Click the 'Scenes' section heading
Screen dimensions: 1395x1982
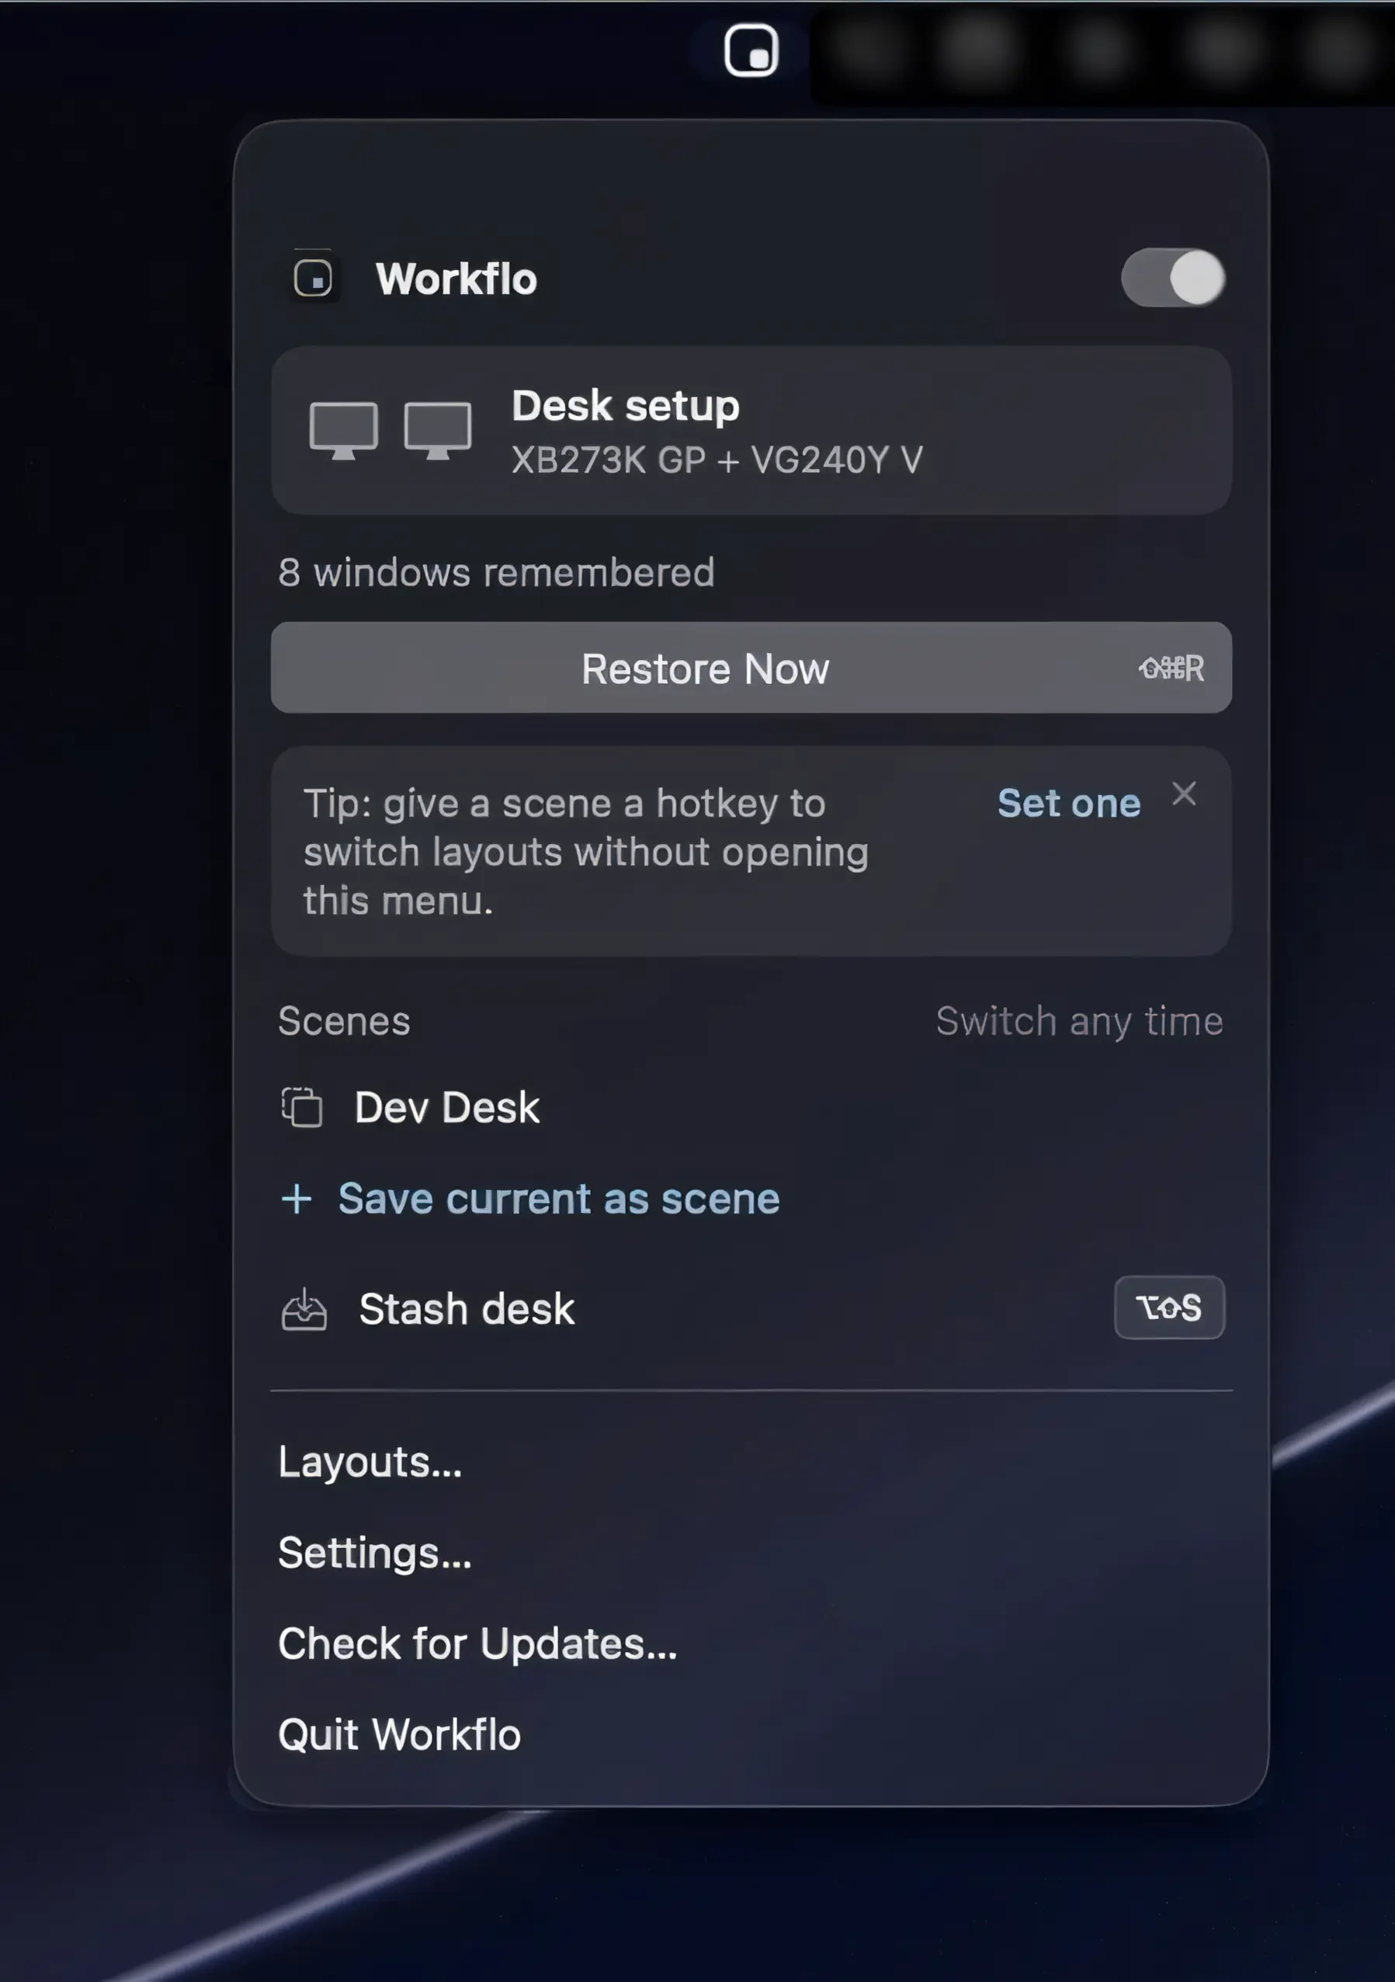pyautogui.click(x=344, y=1021)
